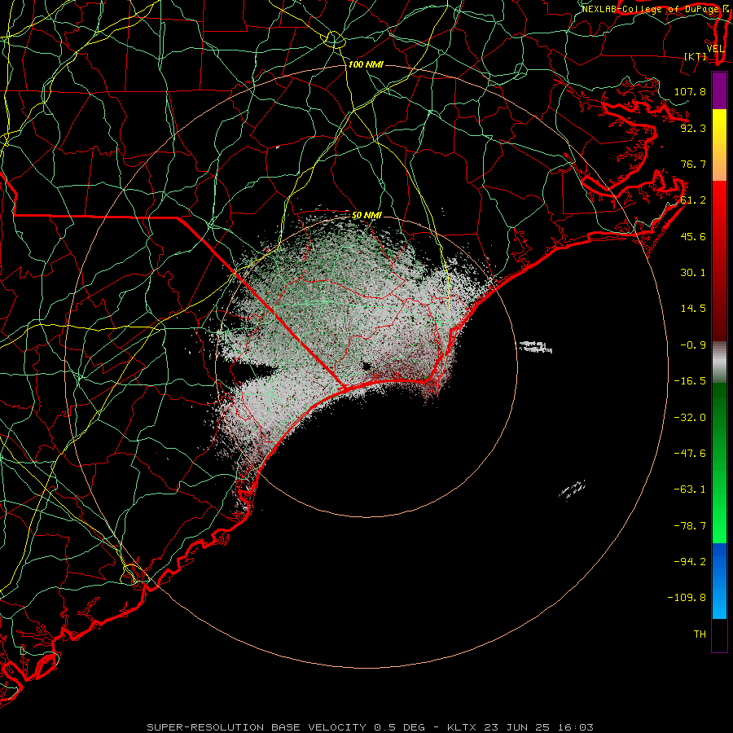Select the -78.7 legend value
Image resolution: width=733 pixels, height=733 pixels.
(690, 526)
